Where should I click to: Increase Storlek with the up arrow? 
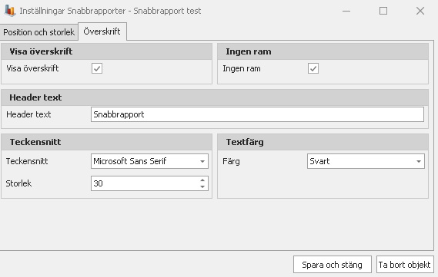point(202,180)
